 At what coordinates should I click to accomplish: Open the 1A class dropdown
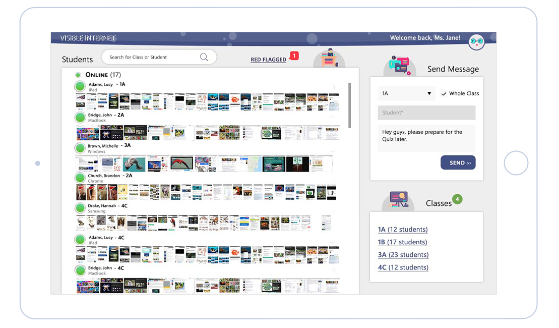click(x=406, y=93)
